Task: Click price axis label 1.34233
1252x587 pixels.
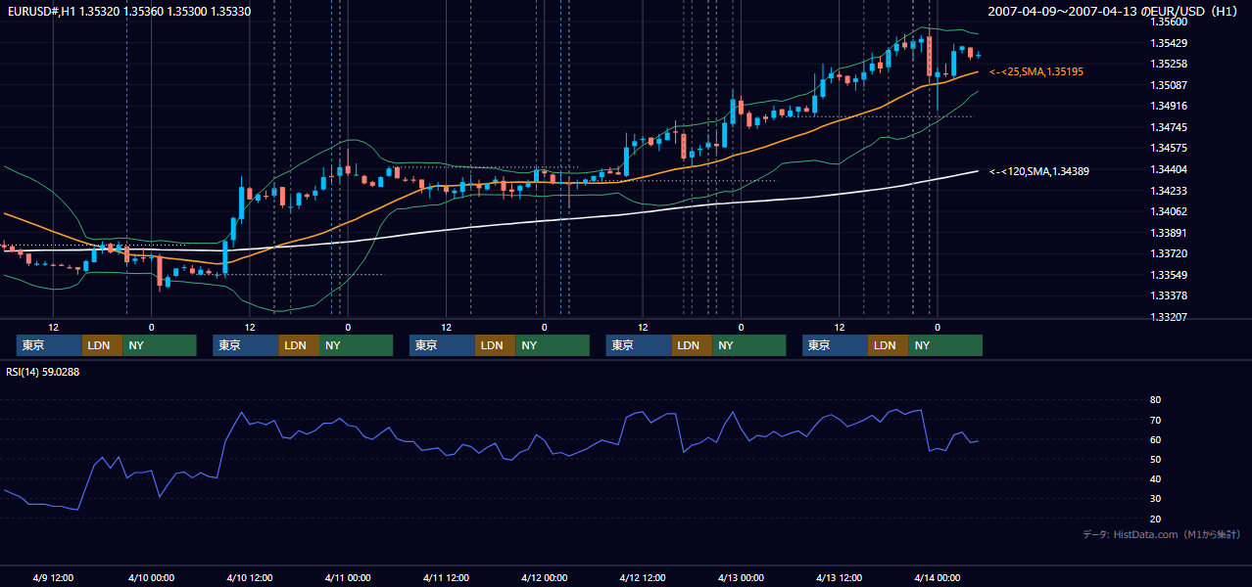Action: [x=1169, y=191]
